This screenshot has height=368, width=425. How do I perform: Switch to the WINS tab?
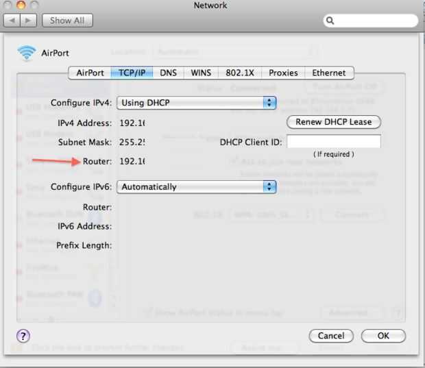(201, 73)
